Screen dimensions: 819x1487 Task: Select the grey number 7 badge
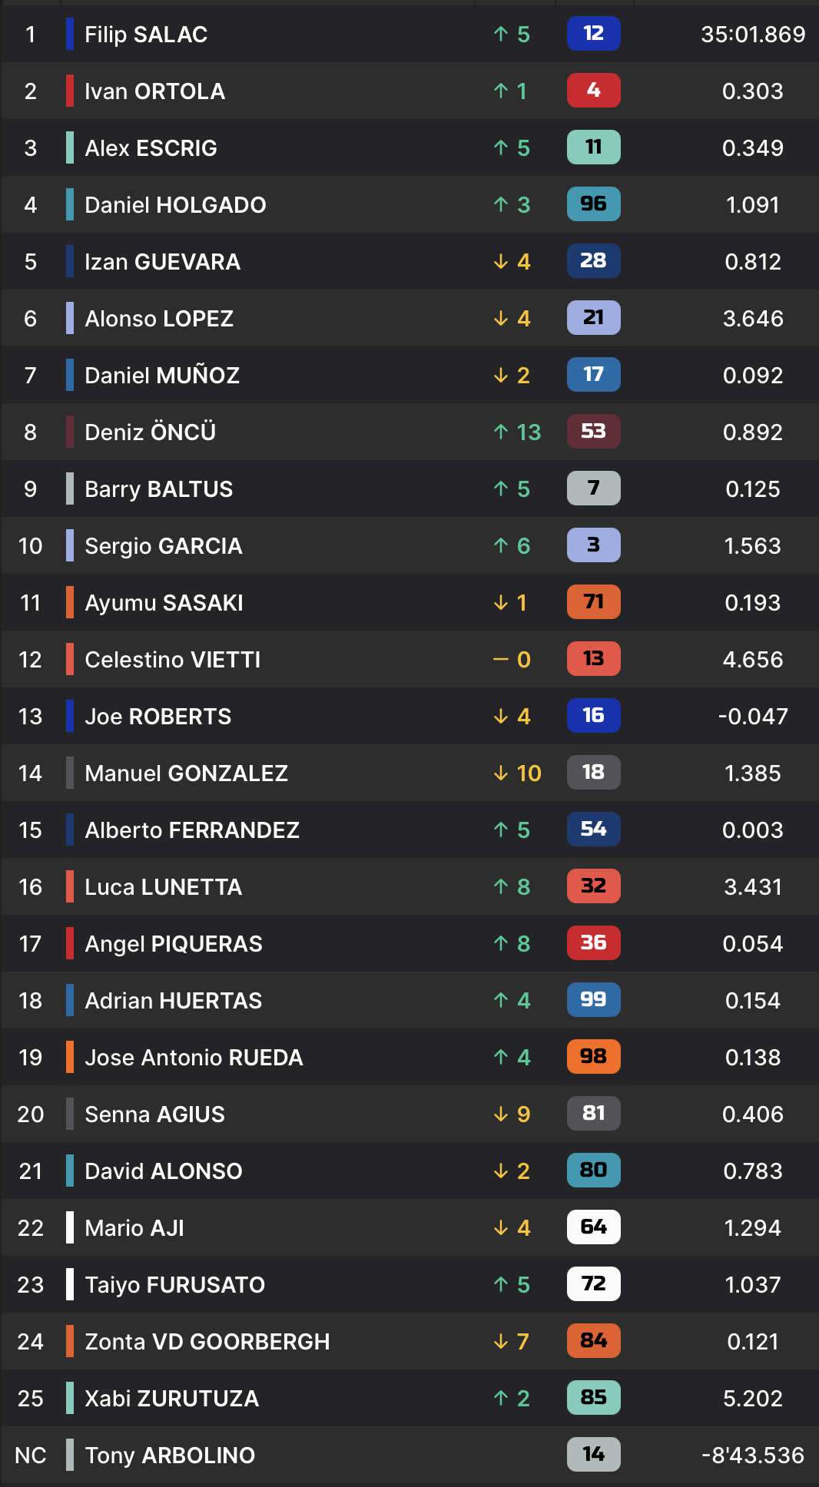[x=593, y=488]
